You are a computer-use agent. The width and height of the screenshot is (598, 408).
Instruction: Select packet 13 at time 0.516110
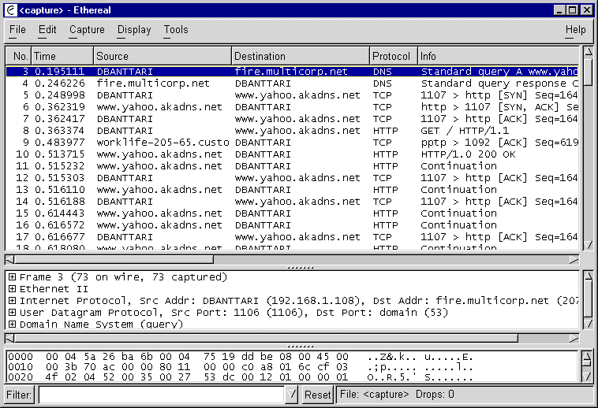(292, 190)
